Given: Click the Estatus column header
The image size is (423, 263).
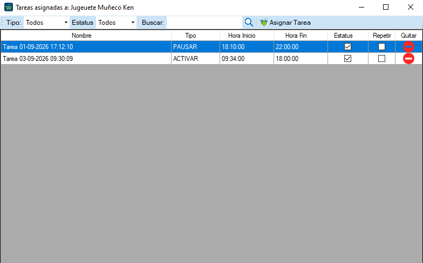Looking at the screenshot, I should pyautogui.click(x=347, y=36).
